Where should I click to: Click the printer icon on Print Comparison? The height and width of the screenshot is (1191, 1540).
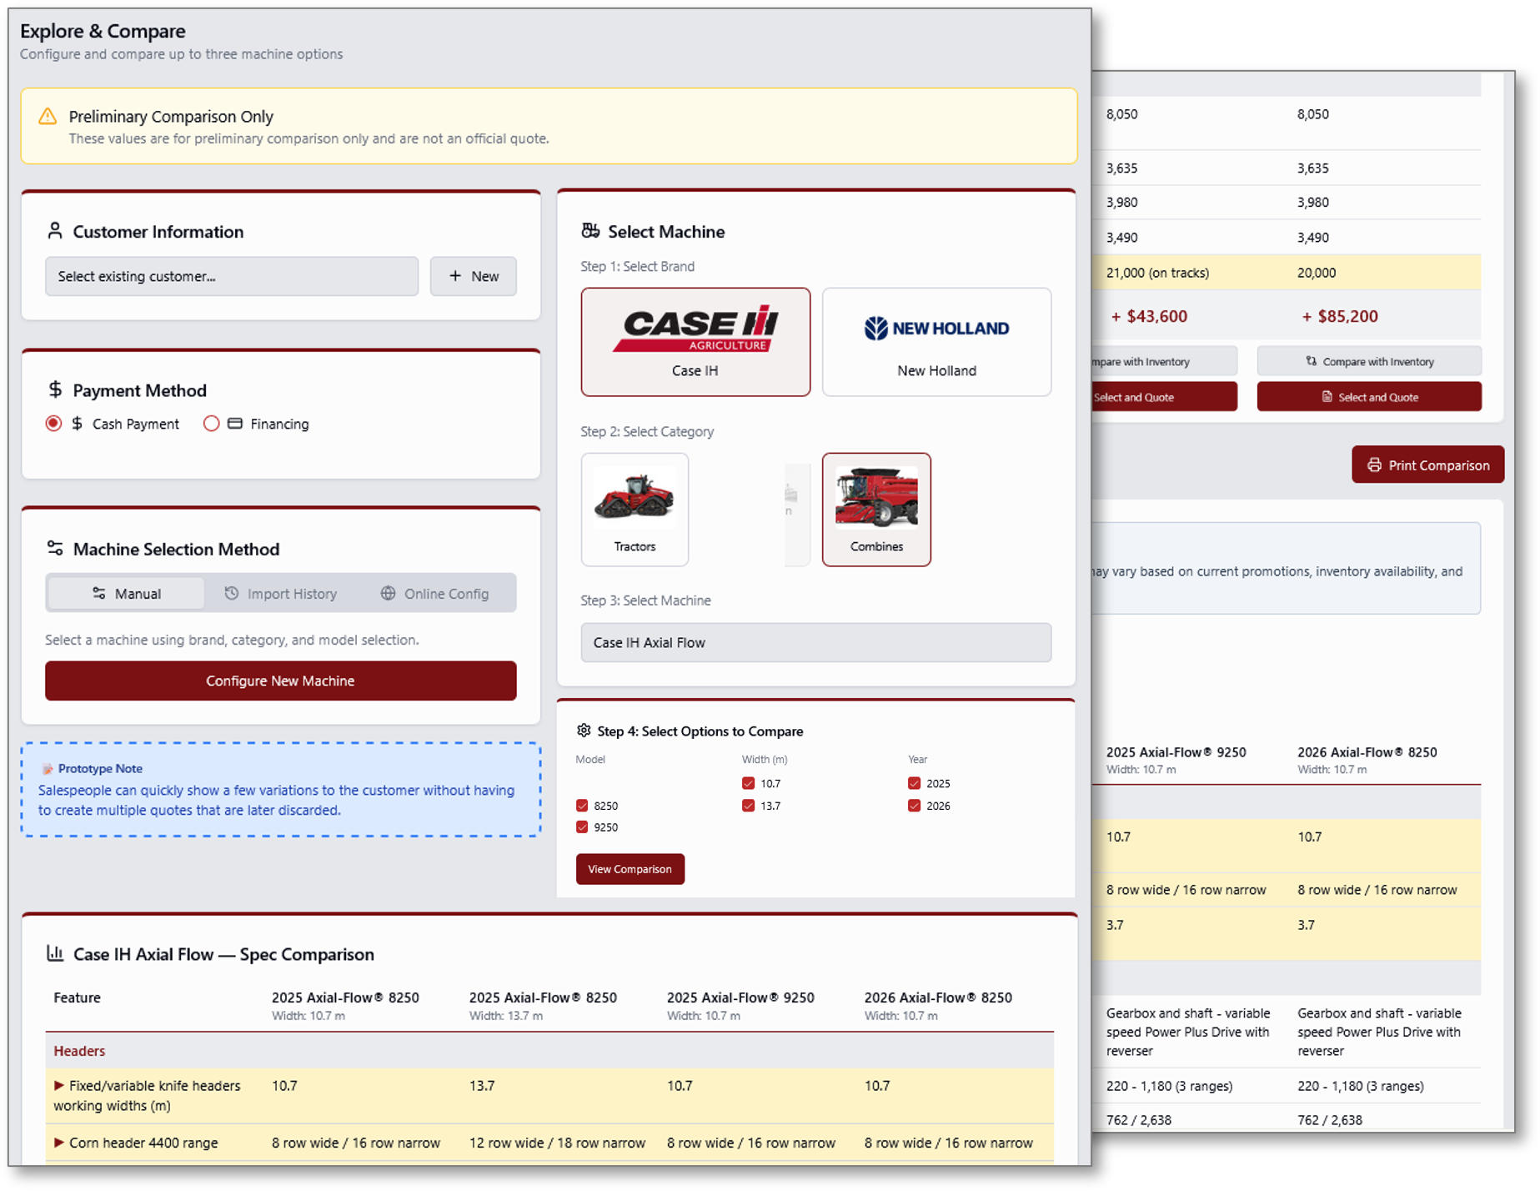coord(1374,465)
